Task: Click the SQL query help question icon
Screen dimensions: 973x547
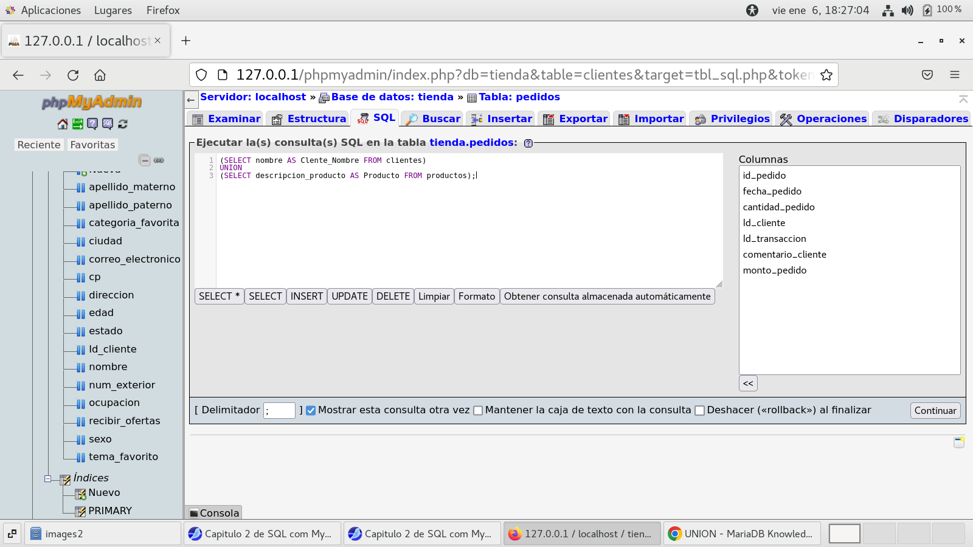Action: (x=528, y=143)
